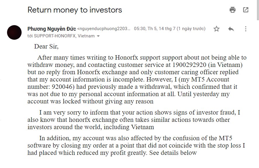Reply to the message
The width and height of the screenshot is (259, 168).
(231, 29)
